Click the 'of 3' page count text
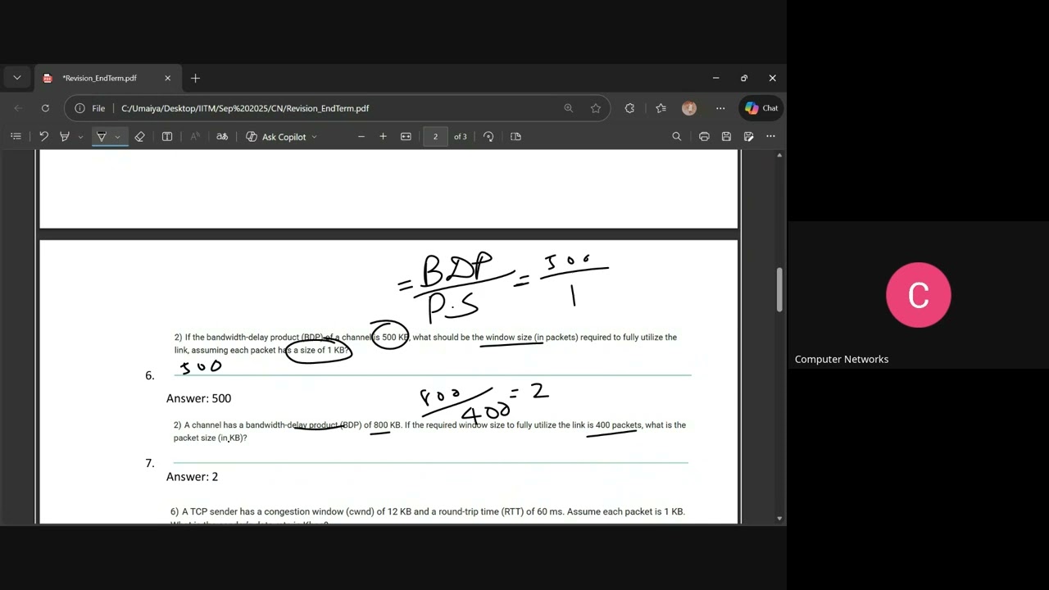The image size is (1049, 590). (461, 137)
